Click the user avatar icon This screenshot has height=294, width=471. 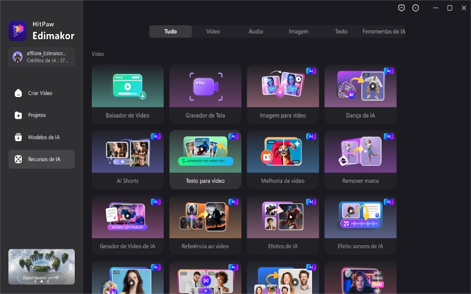[18, 56]
